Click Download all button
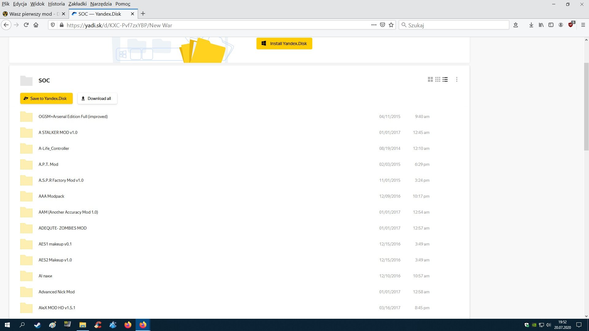Viewport: 589px width, 331px height. (x=97, y=98)
